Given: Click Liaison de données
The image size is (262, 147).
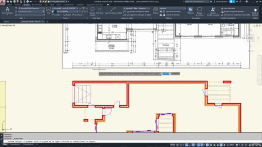Looking at the screenshot, I should pyautogui.click(x=171, y=15).
